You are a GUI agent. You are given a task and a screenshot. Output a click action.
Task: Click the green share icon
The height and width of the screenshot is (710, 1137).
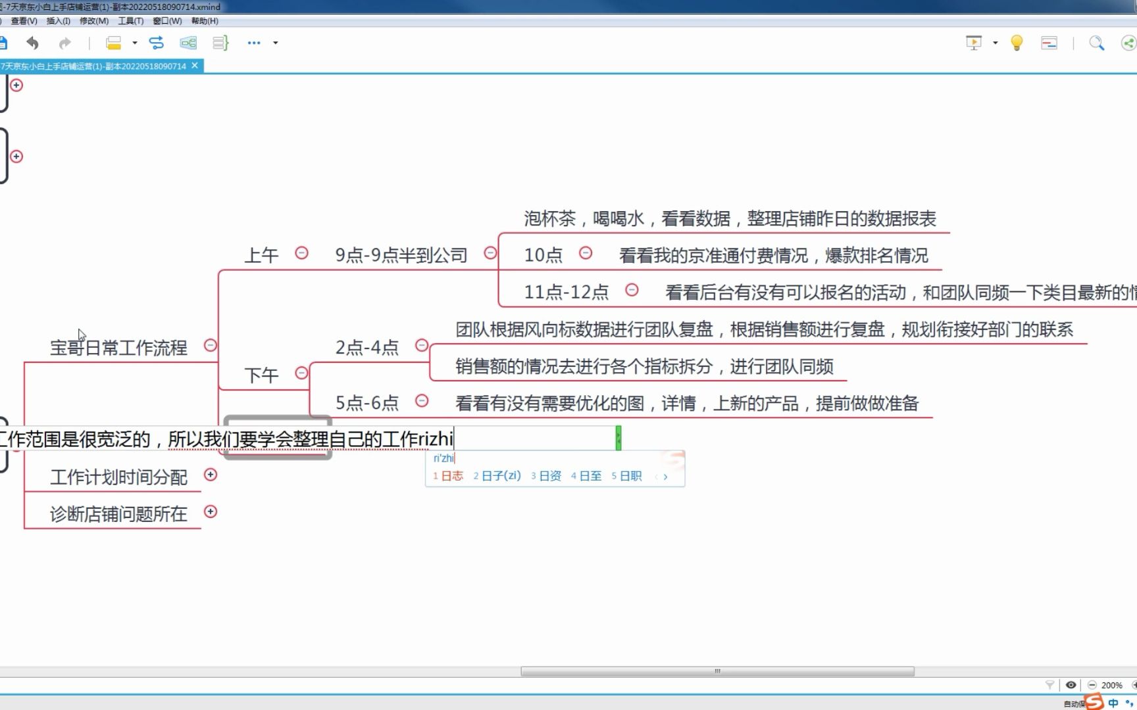[1128, 43]
